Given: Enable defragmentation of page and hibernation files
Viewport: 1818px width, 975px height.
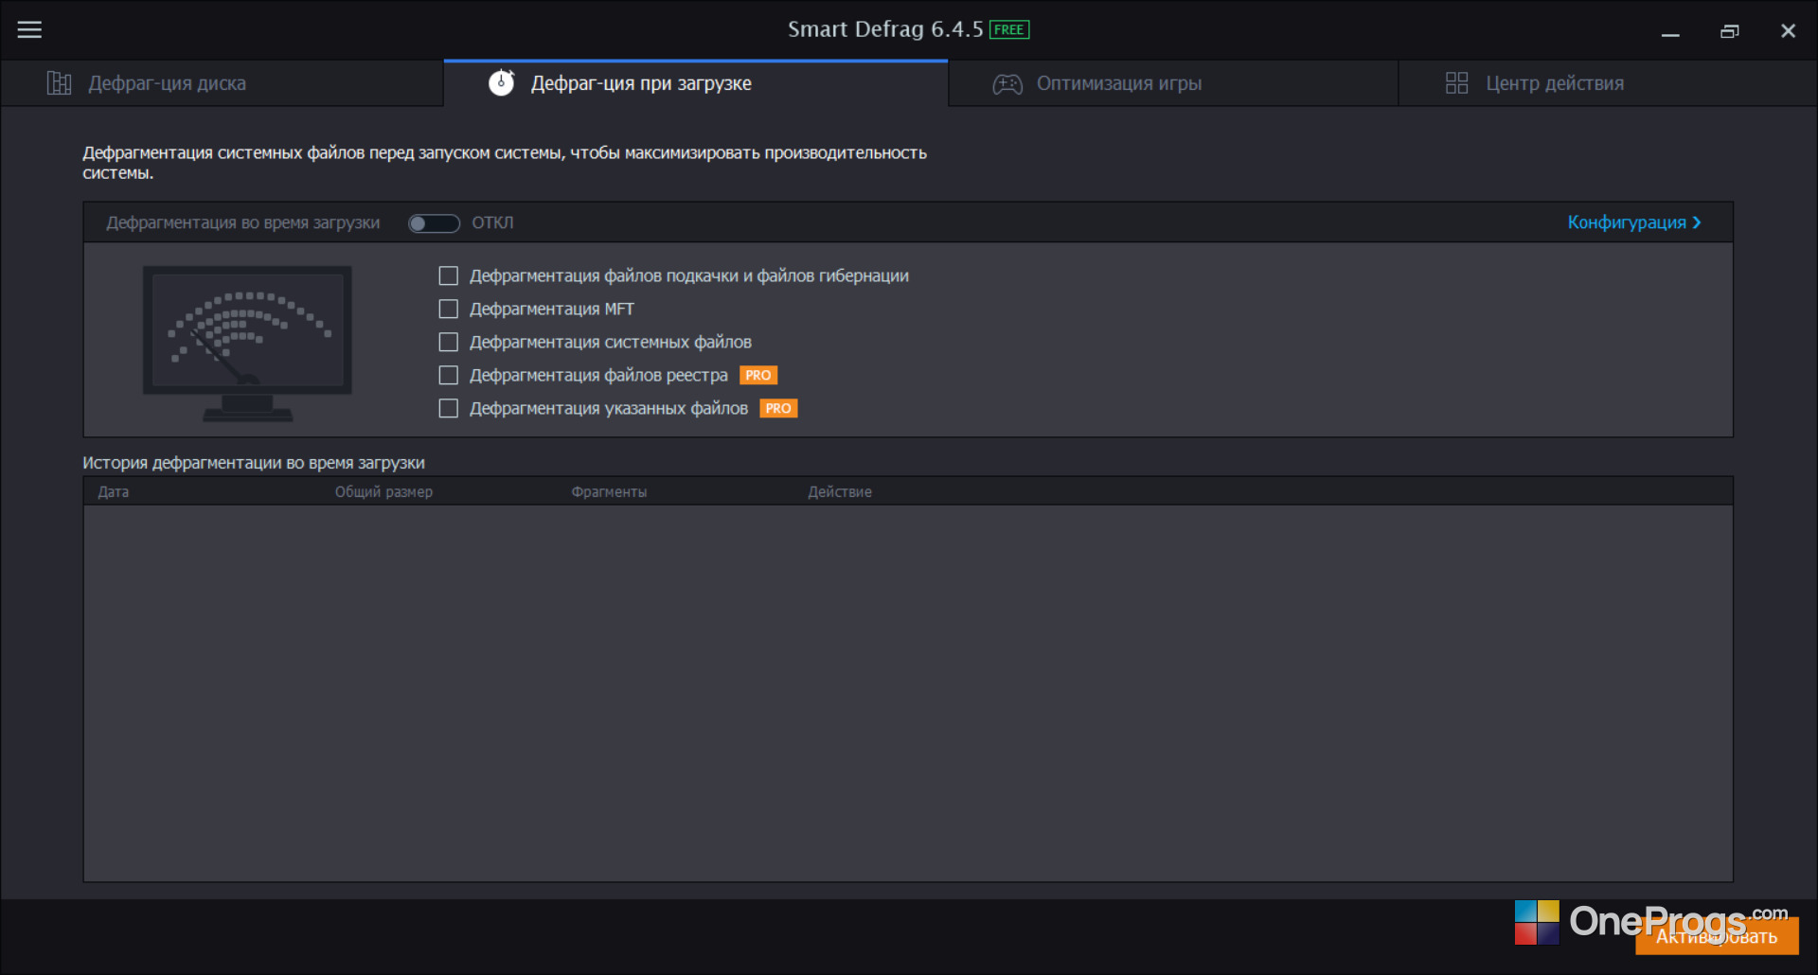Looking at the screenshot, I should point(449,275).
